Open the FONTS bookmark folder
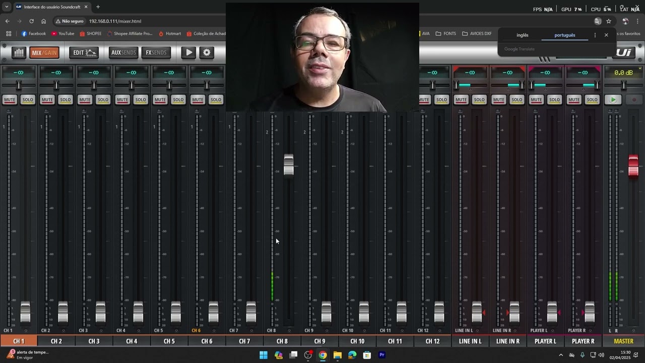The width and height of the screenshot is (645, 363). 446,34
